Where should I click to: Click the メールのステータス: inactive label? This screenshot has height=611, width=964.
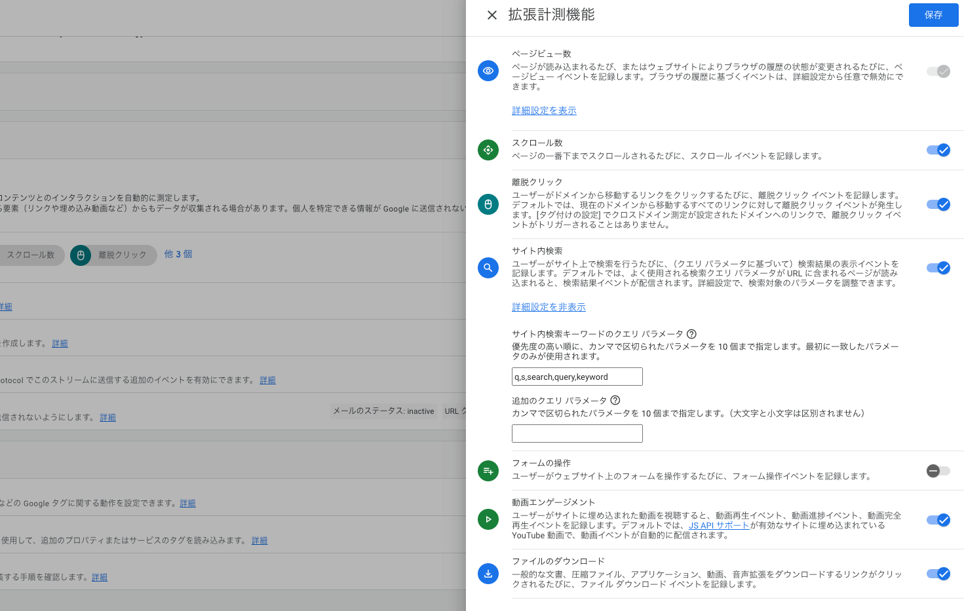(383, 411)
